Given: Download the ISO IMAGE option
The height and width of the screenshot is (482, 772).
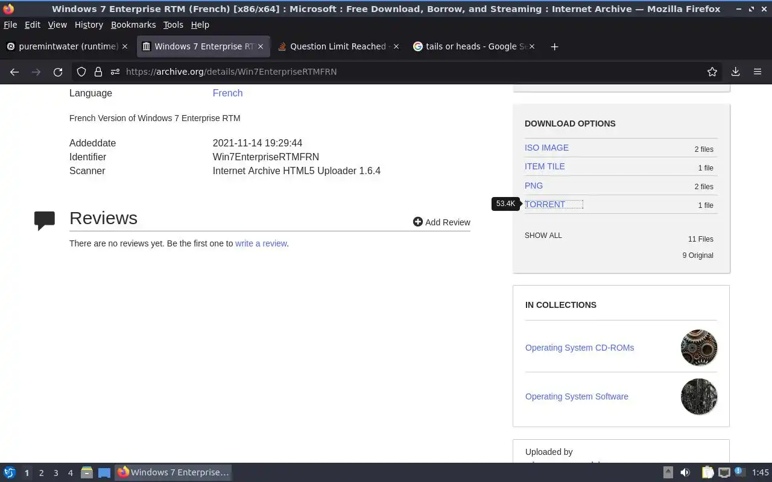Looking at the screenshot, I should [546, 148].
